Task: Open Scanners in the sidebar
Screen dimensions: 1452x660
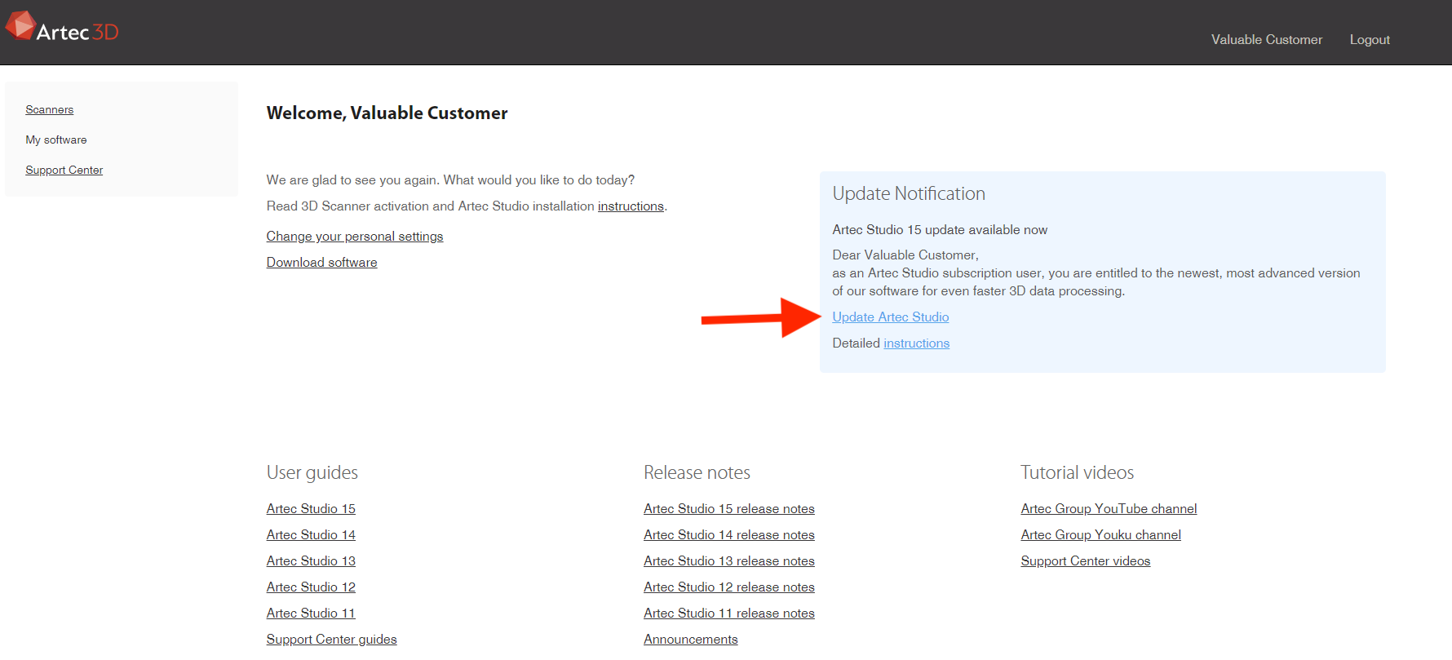Action: coord(49,109)
